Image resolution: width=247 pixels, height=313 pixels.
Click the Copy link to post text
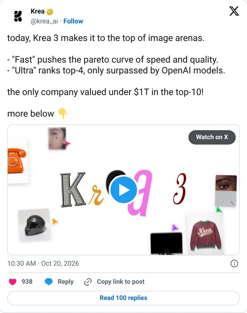[121, 282]
